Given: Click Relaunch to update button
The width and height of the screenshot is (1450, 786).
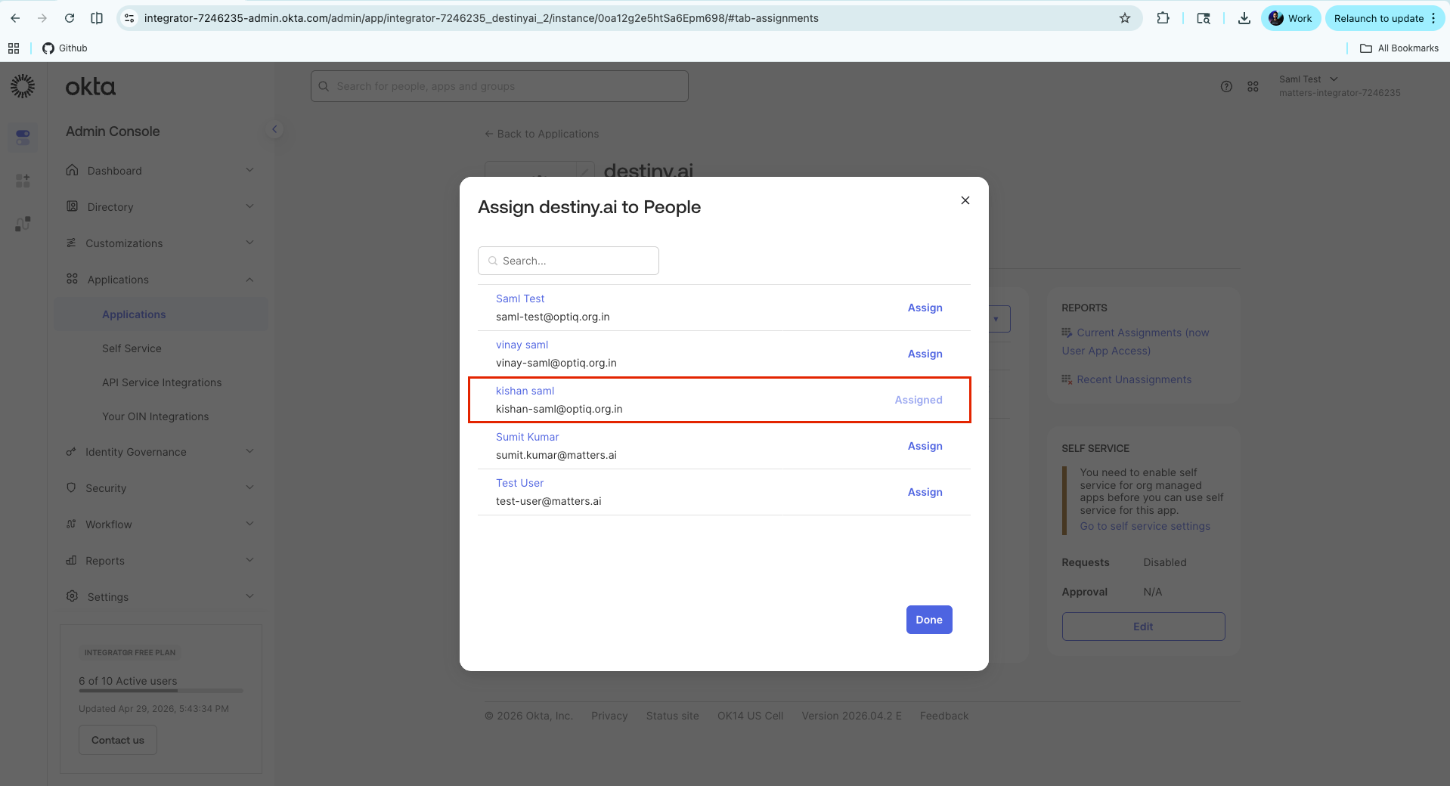Looking at the screenshot, I should 1384,18.
